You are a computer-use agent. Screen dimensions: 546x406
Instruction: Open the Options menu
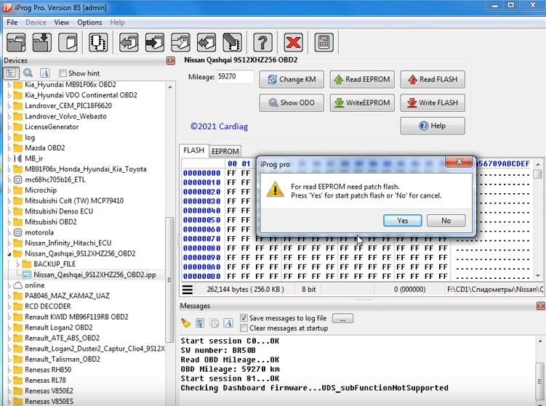(x=89, y=23)
